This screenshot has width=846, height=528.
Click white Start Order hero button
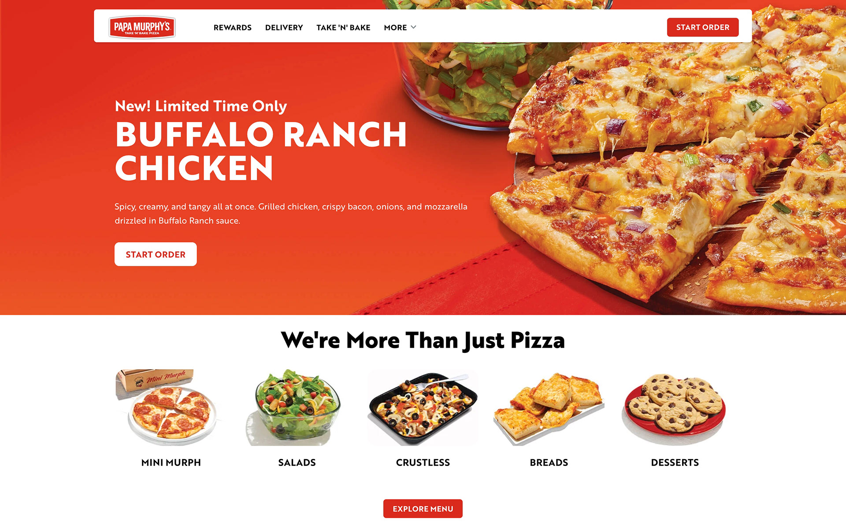(156, 254)
